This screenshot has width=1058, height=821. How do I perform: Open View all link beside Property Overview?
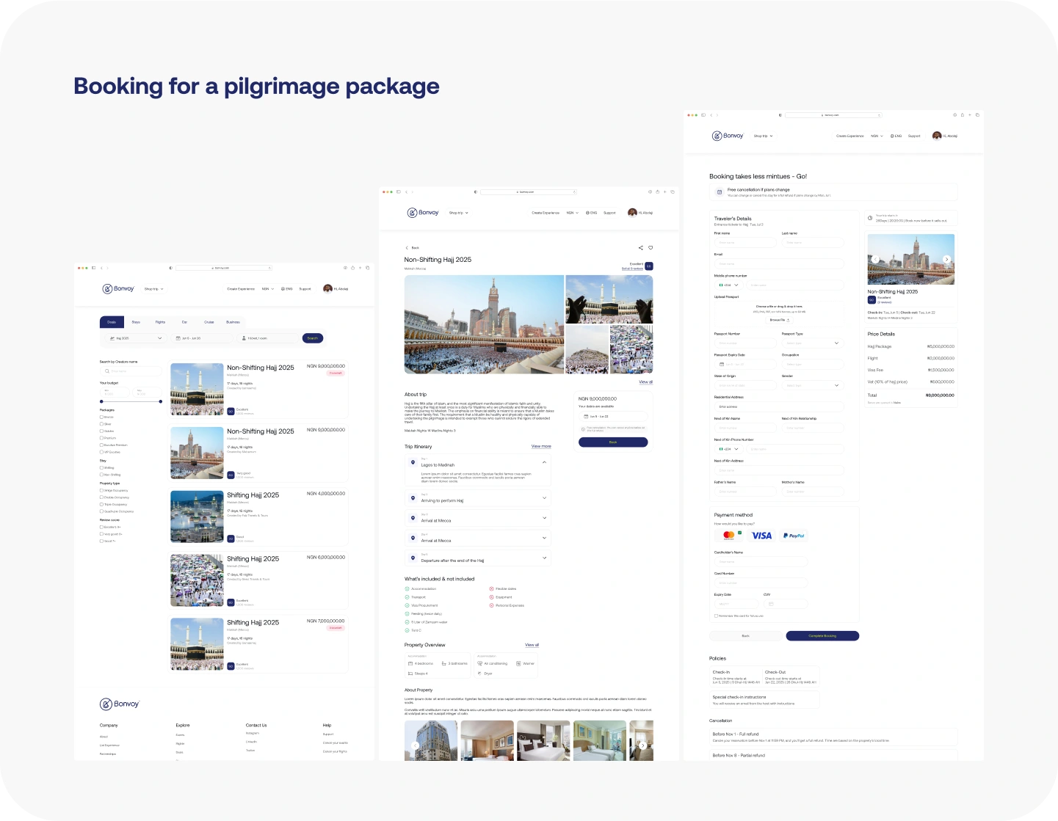point(532,645)
